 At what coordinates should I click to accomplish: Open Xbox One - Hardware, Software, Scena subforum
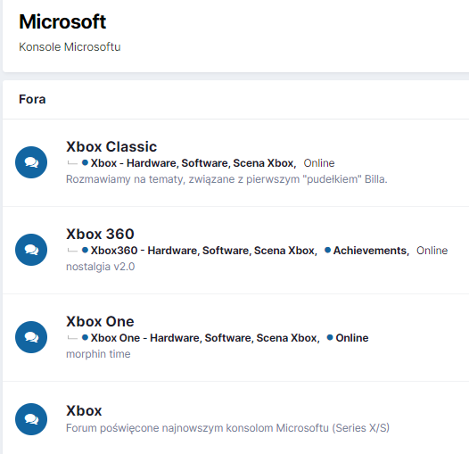tap(205, 338)
